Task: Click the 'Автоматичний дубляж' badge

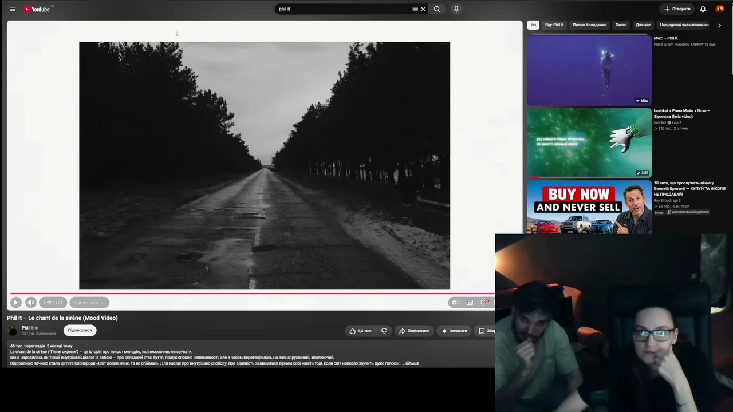Action: [688, 212]
